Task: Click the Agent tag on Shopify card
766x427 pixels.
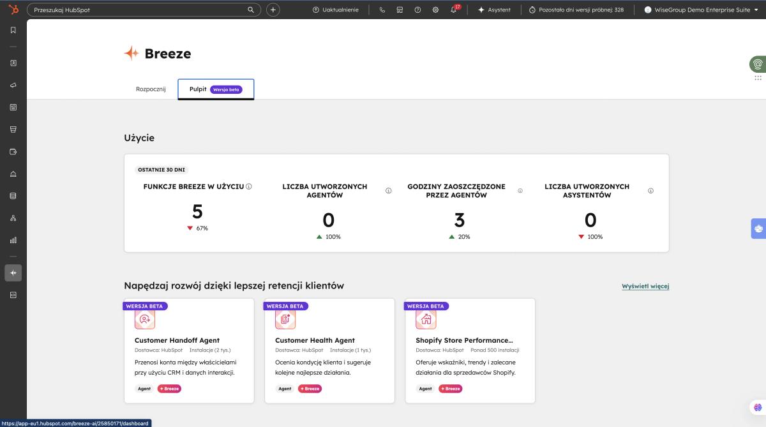Action: click(425, 388)
